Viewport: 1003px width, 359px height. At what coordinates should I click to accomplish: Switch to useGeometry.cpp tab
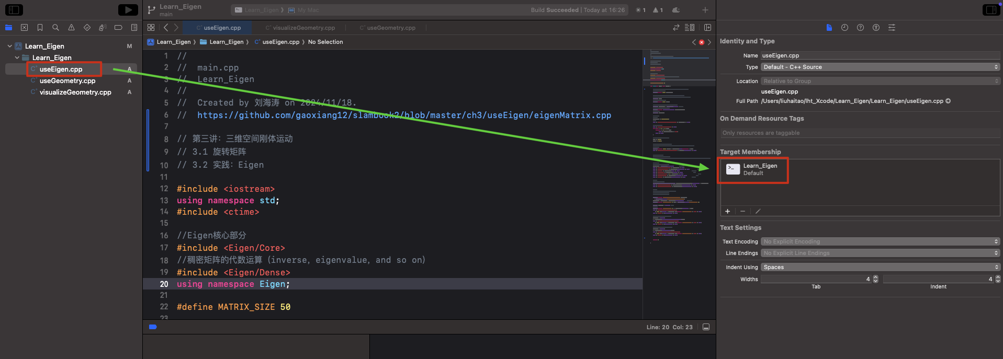[388, 28]
